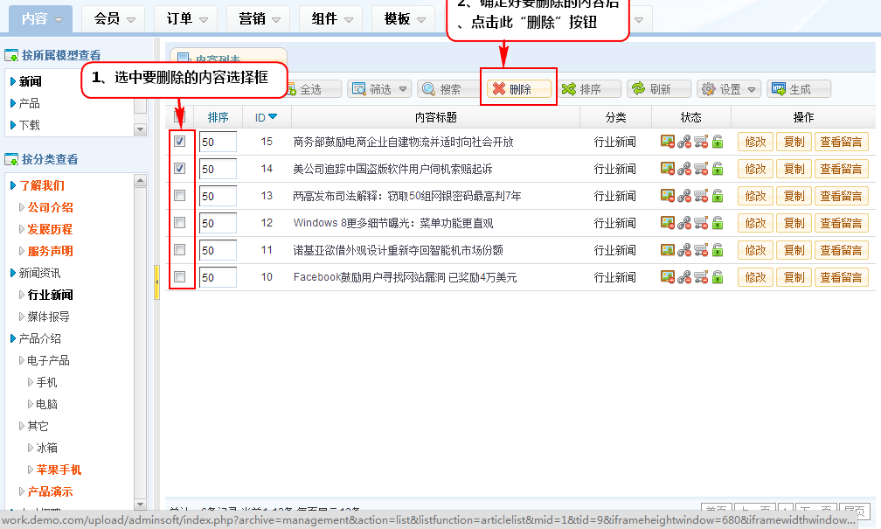Screen dimensions: 881x529
Task: Click the 搜索 search toolbar button
Action: coord(448,89)
